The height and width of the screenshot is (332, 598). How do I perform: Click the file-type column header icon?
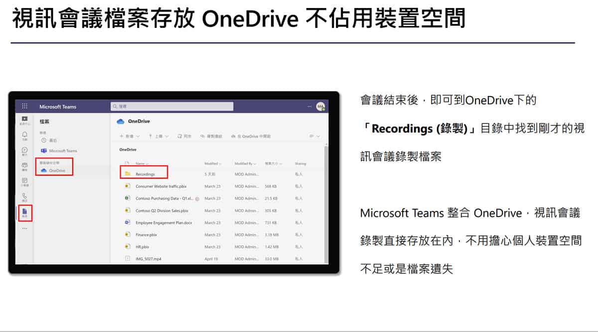pos(127,163)
